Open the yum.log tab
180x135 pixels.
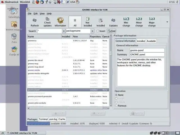(53, 119)
